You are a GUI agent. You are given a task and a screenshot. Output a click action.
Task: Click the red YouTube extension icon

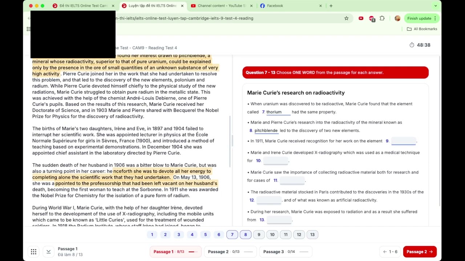361,18
